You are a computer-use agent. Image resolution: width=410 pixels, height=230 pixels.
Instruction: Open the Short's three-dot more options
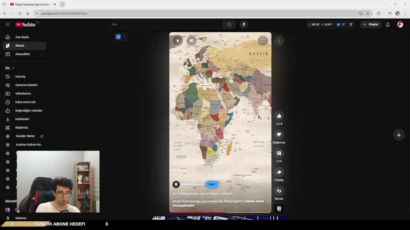tap(279, 41)
